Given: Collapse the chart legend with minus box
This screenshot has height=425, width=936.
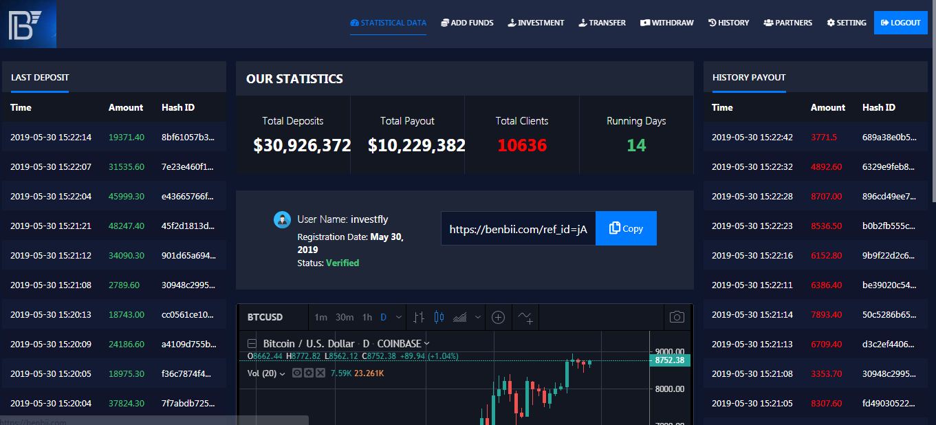Looking at the screenshot, I should (252, 343).
